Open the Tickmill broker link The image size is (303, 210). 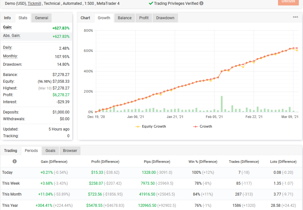pos(34,4)
